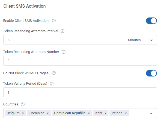Click the Do Not Block WHMCS Pages label
Viewport: 161px width, 121px height.
click(x=26, y=73)
